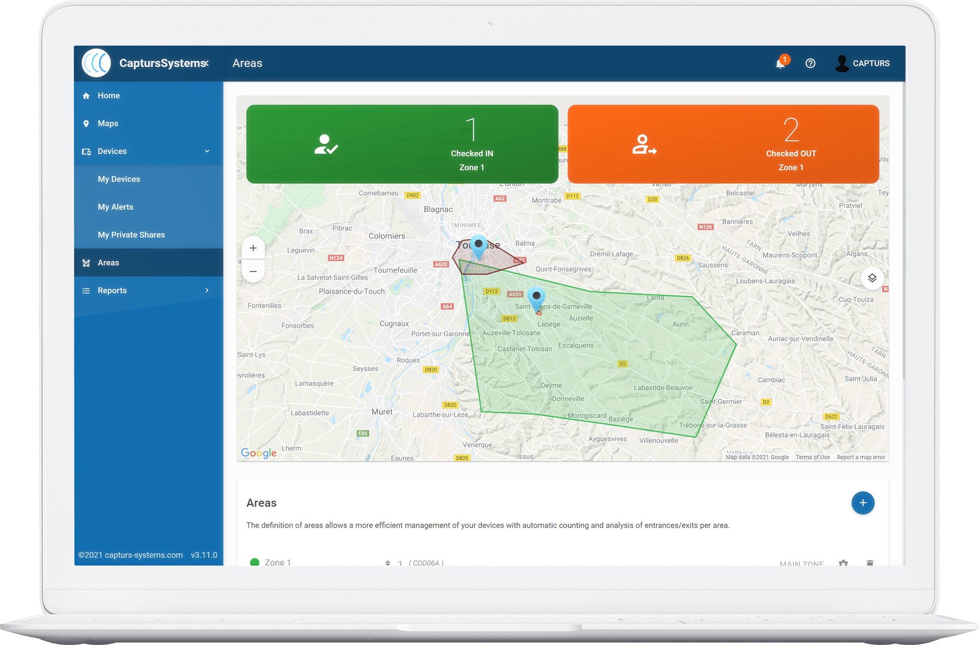
Task: Open the help question mark icon
Action: point(810,63)
